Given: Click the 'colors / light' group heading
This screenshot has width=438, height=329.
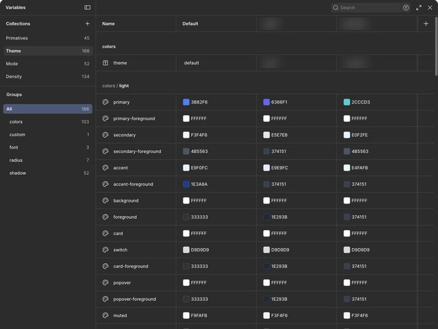Looking at the screenshot, I should [x=116, y=86].
